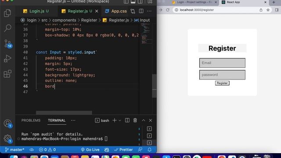Switch to the 'Login - Project settings' browser tab
Viewport: 281px width, 158px height.
[x=194, y=2]
